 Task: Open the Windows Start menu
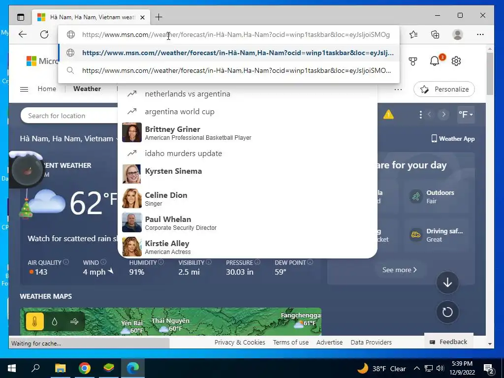(12, 368)
